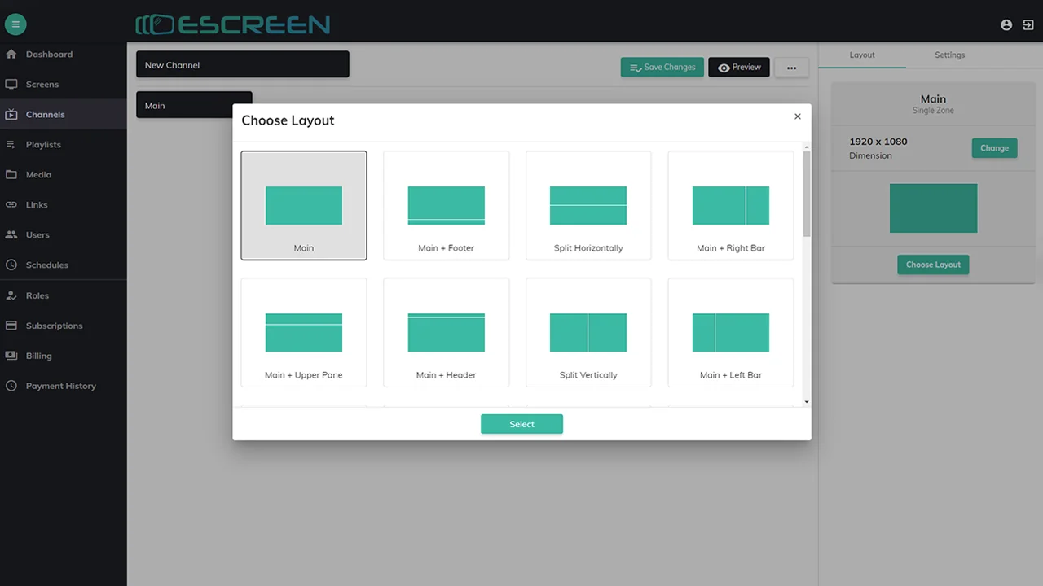Click the Main zone tab
Image resolution: width=1043 pixels, height=586 pixels.
194,105
